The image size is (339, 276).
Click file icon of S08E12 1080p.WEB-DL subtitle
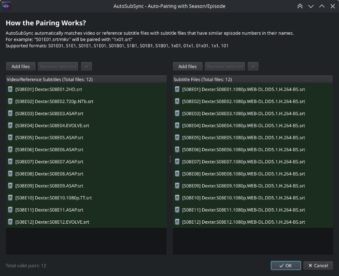coord(177,222)
